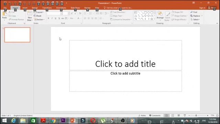
Task: Expand the shapes gallery
Action: tap(155, 19)
